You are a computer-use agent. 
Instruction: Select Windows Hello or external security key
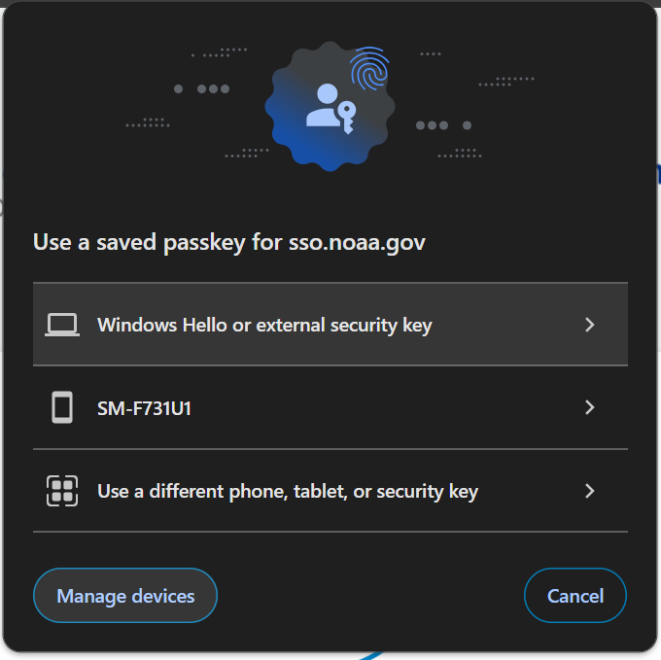coord(330,324)
